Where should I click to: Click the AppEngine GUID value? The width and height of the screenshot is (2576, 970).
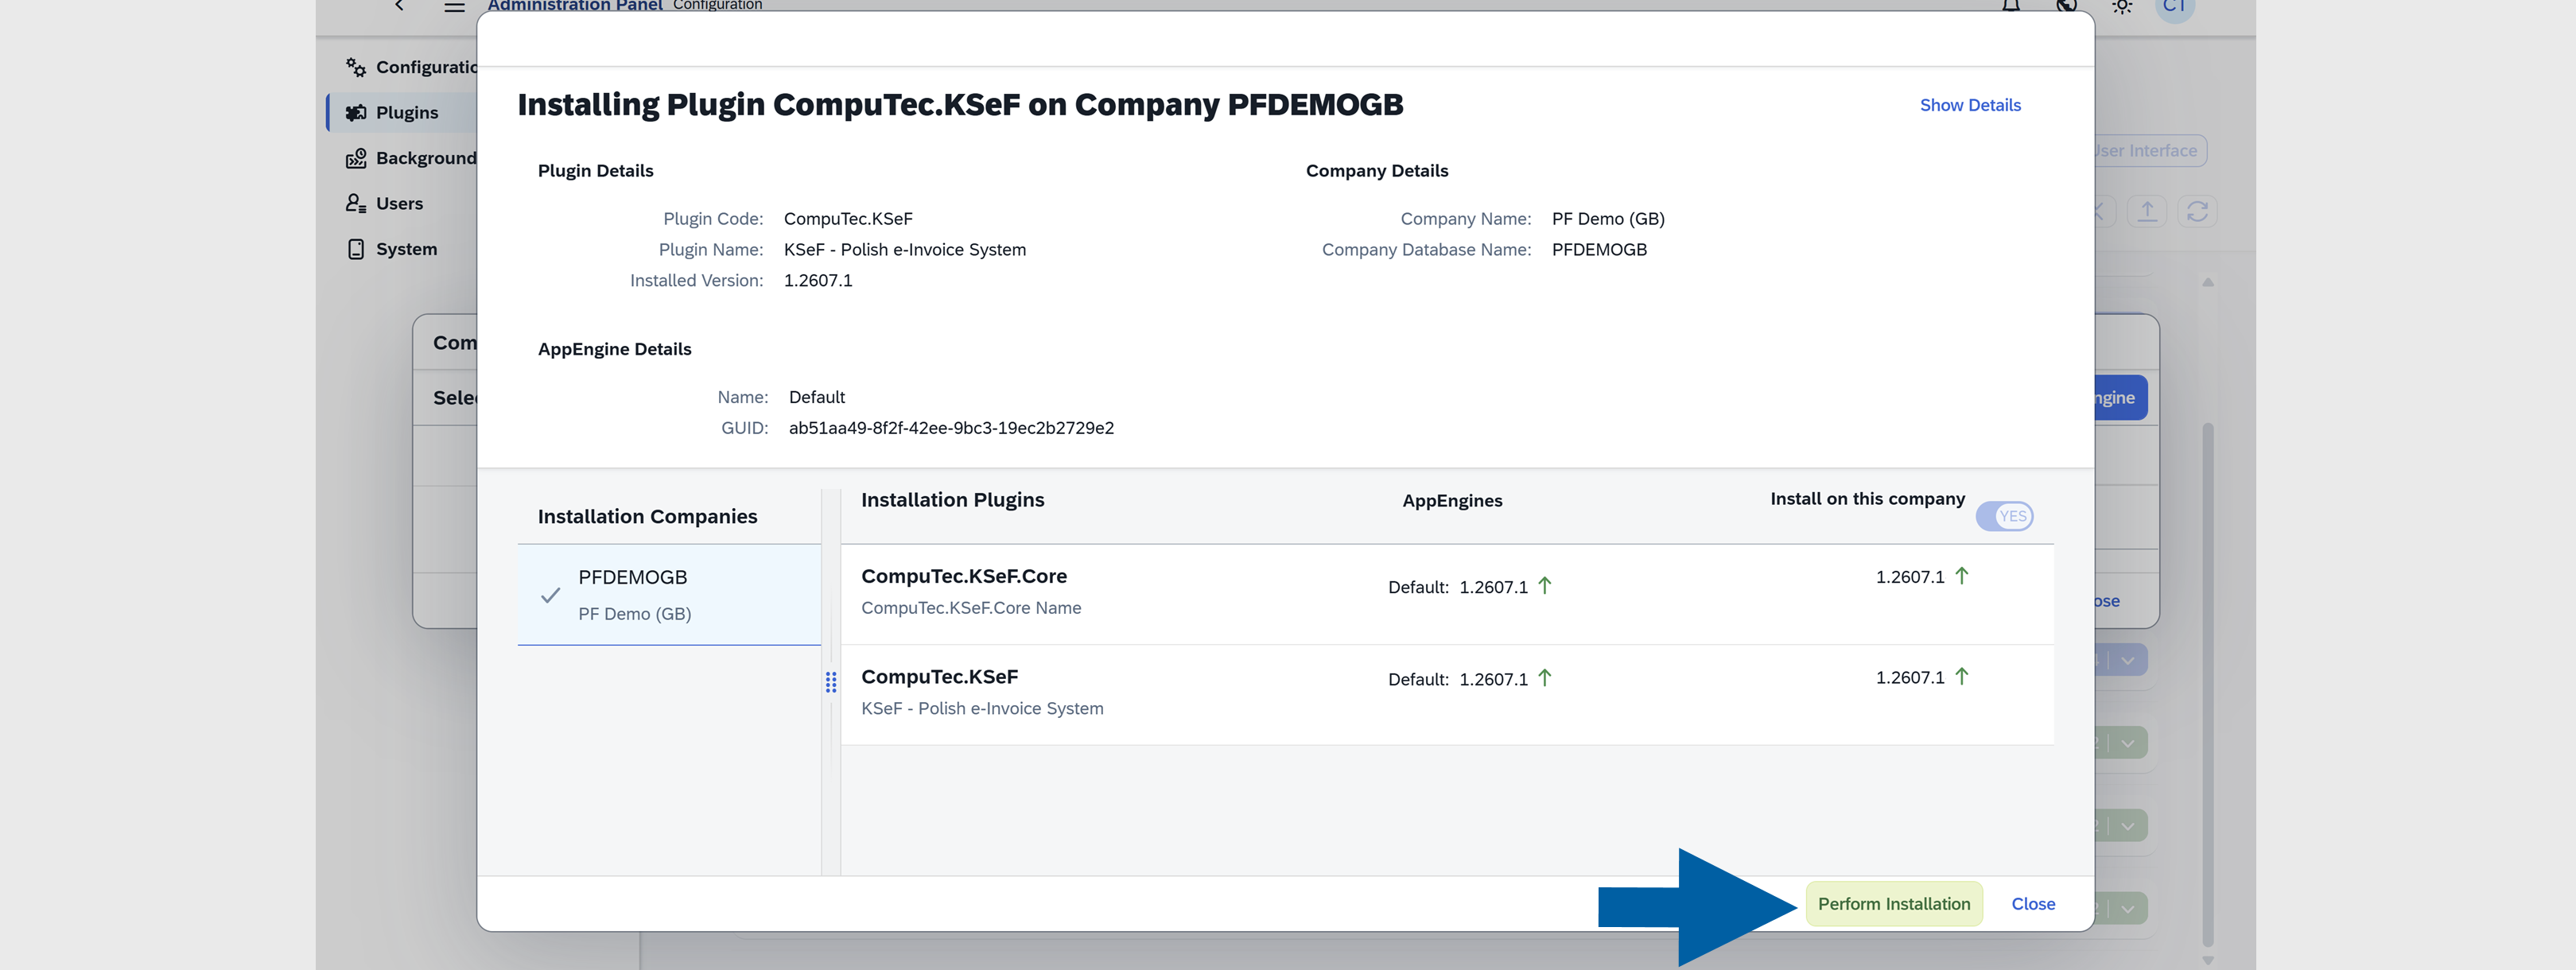coord(951,428)
